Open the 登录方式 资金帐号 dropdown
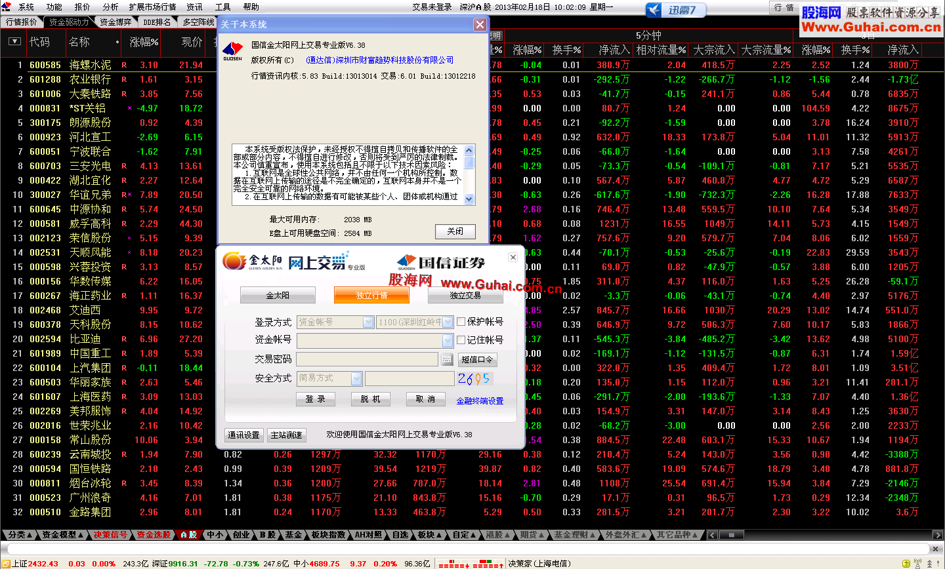The height and width of the screenshot is (569, 945). (x=368, y=322)
